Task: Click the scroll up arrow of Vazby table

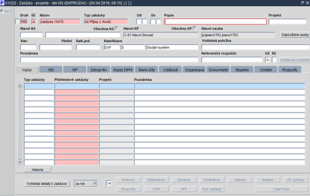Action: [20, 85]
